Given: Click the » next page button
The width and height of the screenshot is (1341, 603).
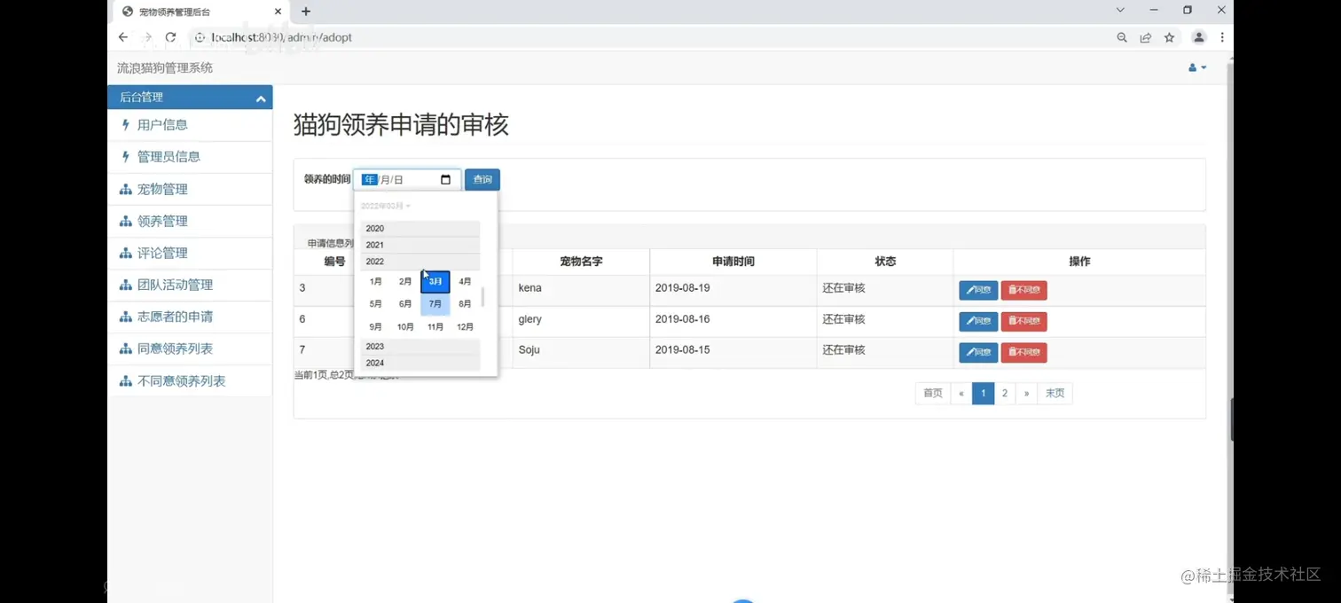Looking at the screenshot, I should [x=1027, y=393].
